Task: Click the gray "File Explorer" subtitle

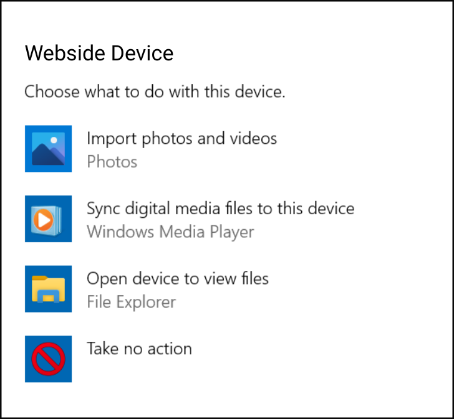Action: pos(131,303)
